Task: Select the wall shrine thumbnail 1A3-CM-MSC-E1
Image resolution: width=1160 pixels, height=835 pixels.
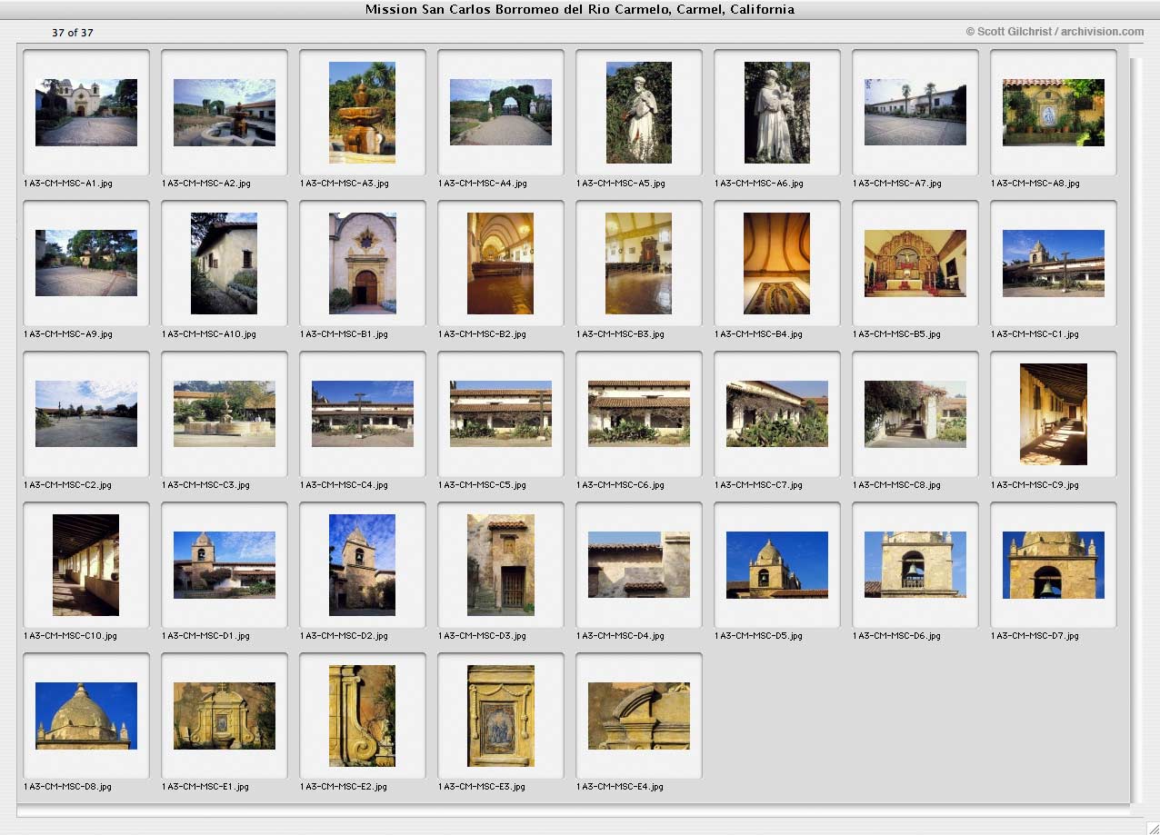Action: click(225, 716)
